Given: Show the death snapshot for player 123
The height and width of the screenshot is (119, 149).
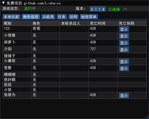Looking at the screenshot, I should 124,29.
